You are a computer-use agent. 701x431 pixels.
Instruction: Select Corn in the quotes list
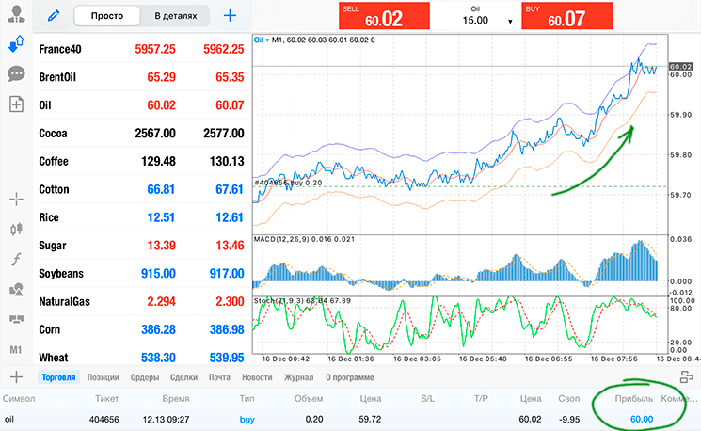pos(141,329)
